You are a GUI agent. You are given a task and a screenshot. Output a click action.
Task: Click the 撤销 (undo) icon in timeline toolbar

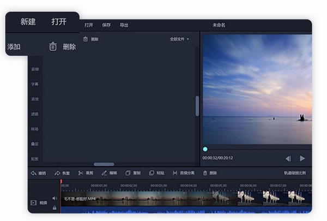[34, 173]
